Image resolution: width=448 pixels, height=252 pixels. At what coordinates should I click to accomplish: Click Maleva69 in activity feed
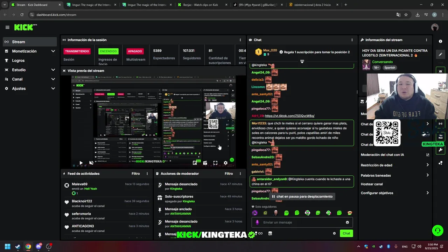point(79,184)
